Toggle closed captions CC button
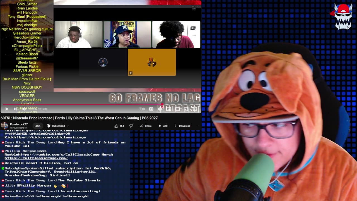 click(151, 109)
